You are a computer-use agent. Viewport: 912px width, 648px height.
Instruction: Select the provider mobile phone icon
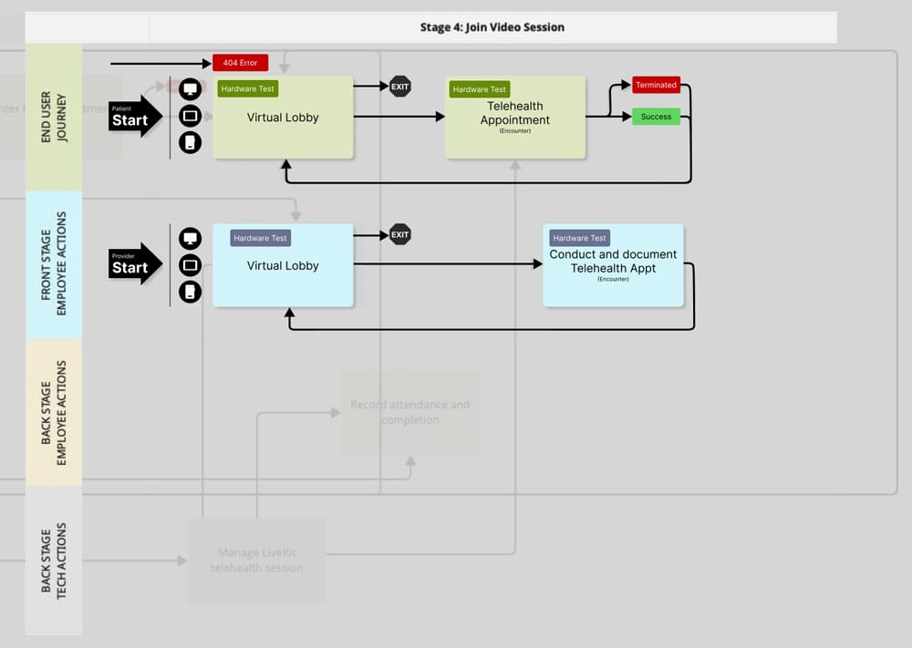[190, 292]
